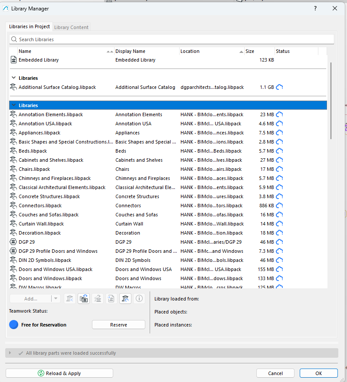This screenshot has width=347, height=382.
Task: Click the library icon beside DGP 29
Action: (13, 242)
